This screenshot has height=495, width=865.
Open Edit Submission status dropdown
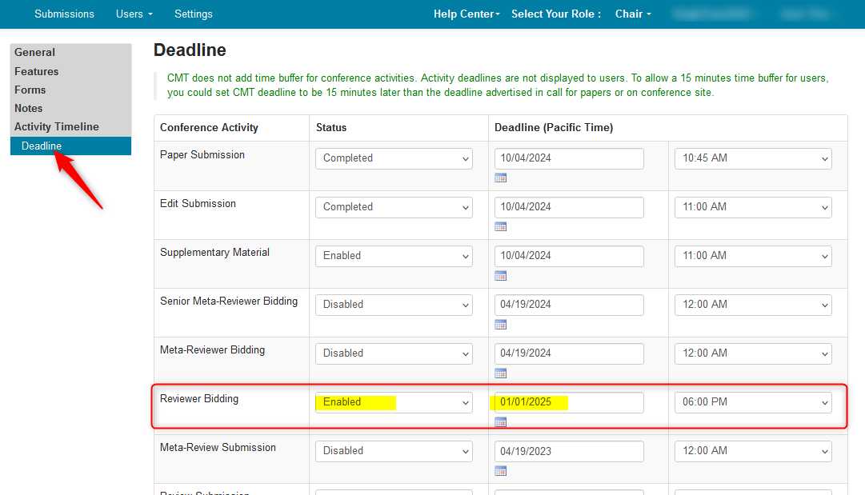coord(394,207)
